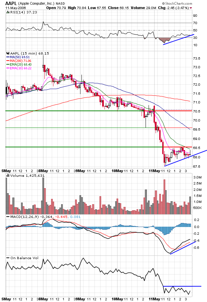207x302 pixels.
Task: Click the 70 level on the RSI axis
Action: pos(195,23)
